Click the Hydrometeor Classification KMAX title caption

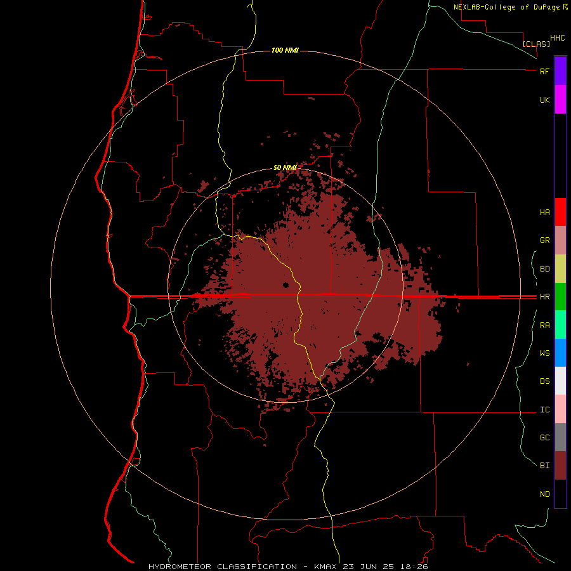coord(288,567)
